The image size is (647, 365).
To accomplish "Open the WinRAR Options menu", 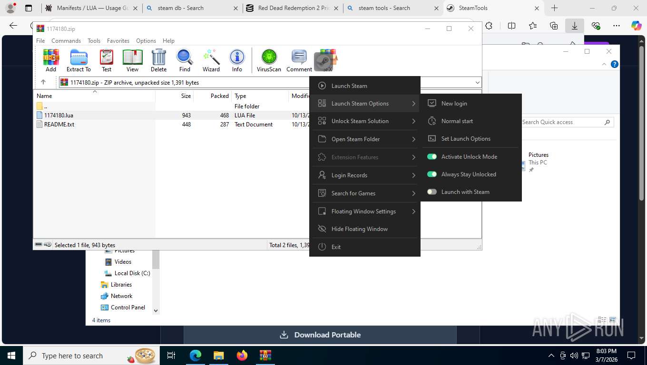I will (146, 41).
